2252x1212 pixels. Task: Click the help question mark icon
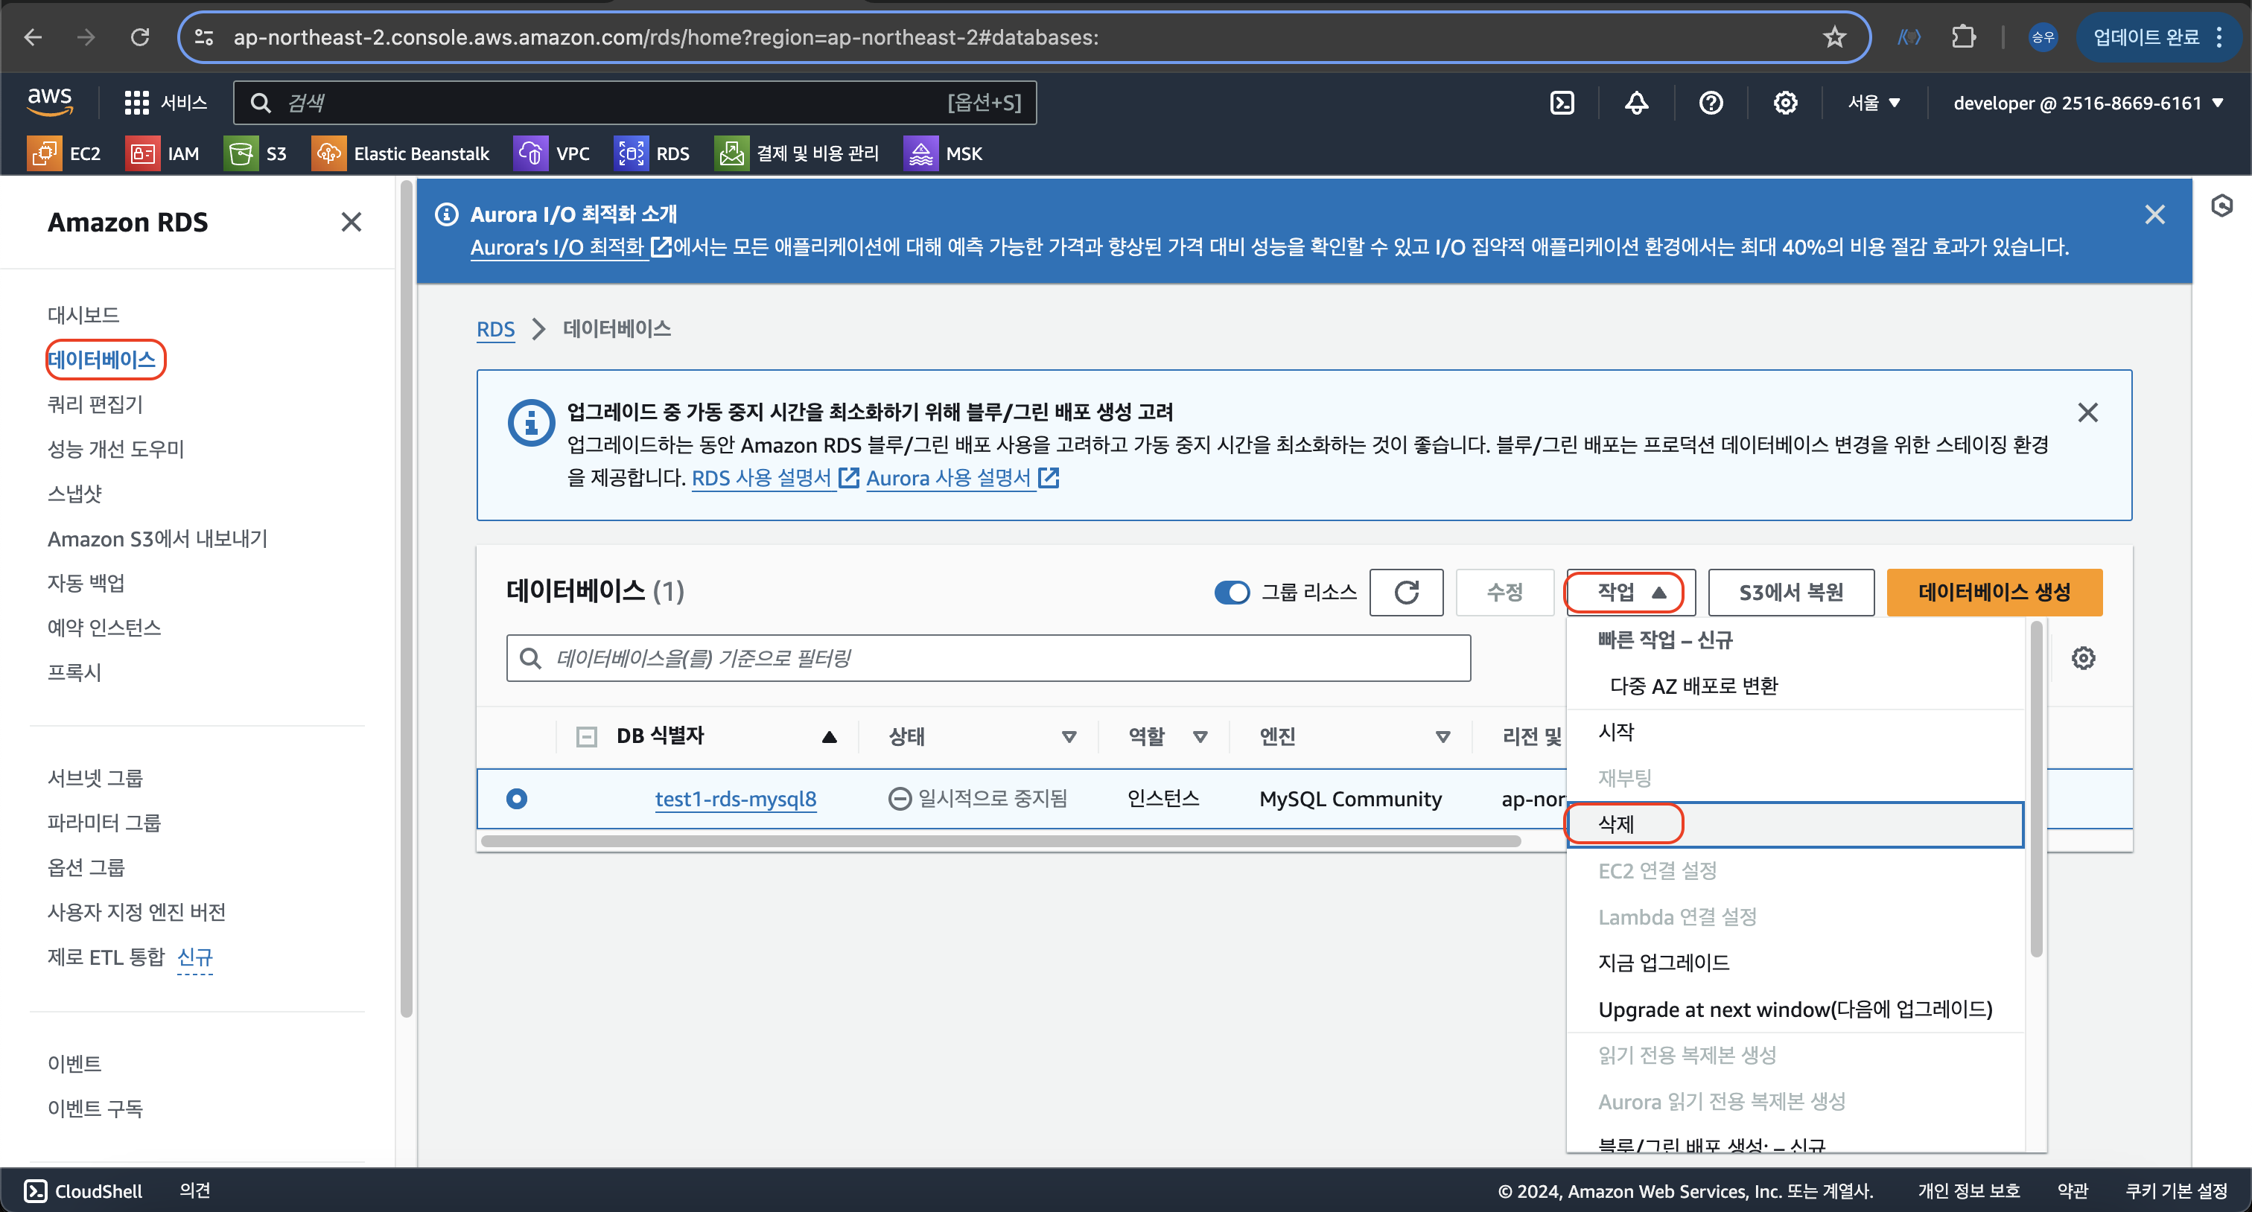click(1710, 103)
